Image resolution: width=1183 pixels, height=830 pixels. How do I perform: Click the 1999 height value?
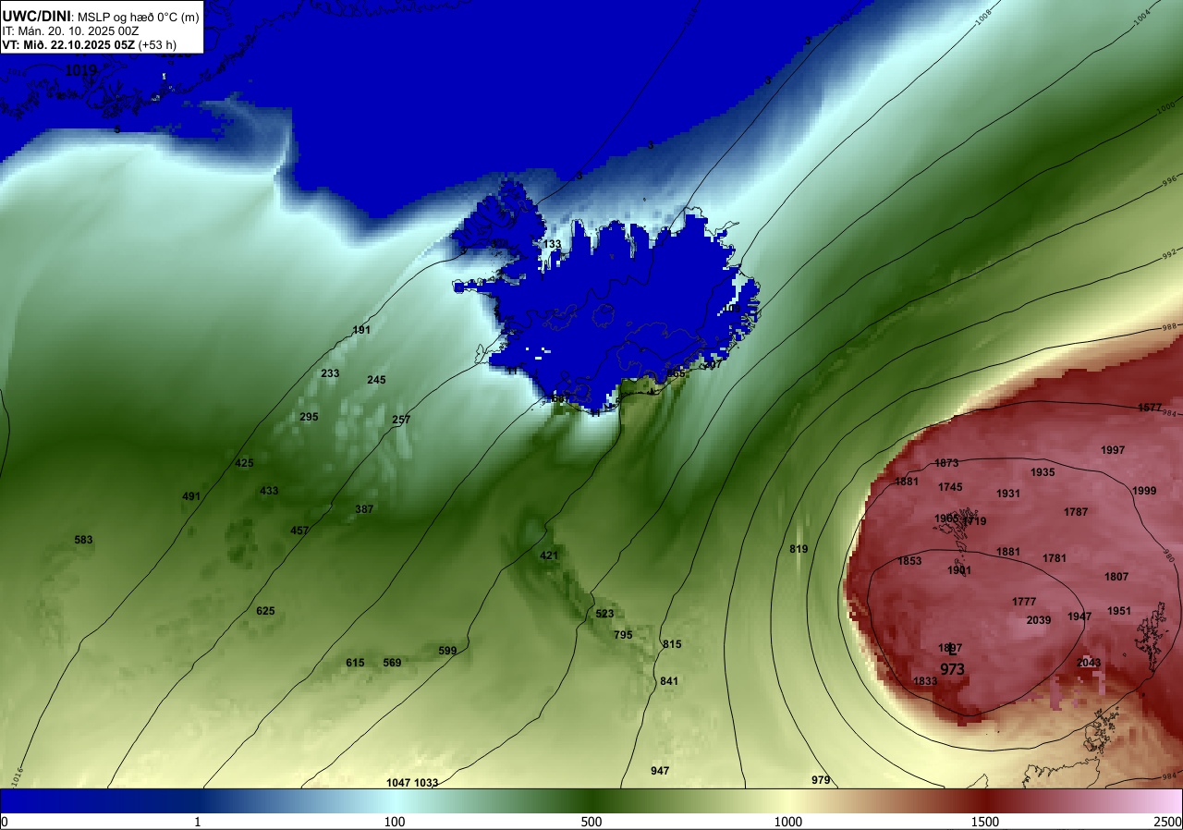click(1144, 491)
